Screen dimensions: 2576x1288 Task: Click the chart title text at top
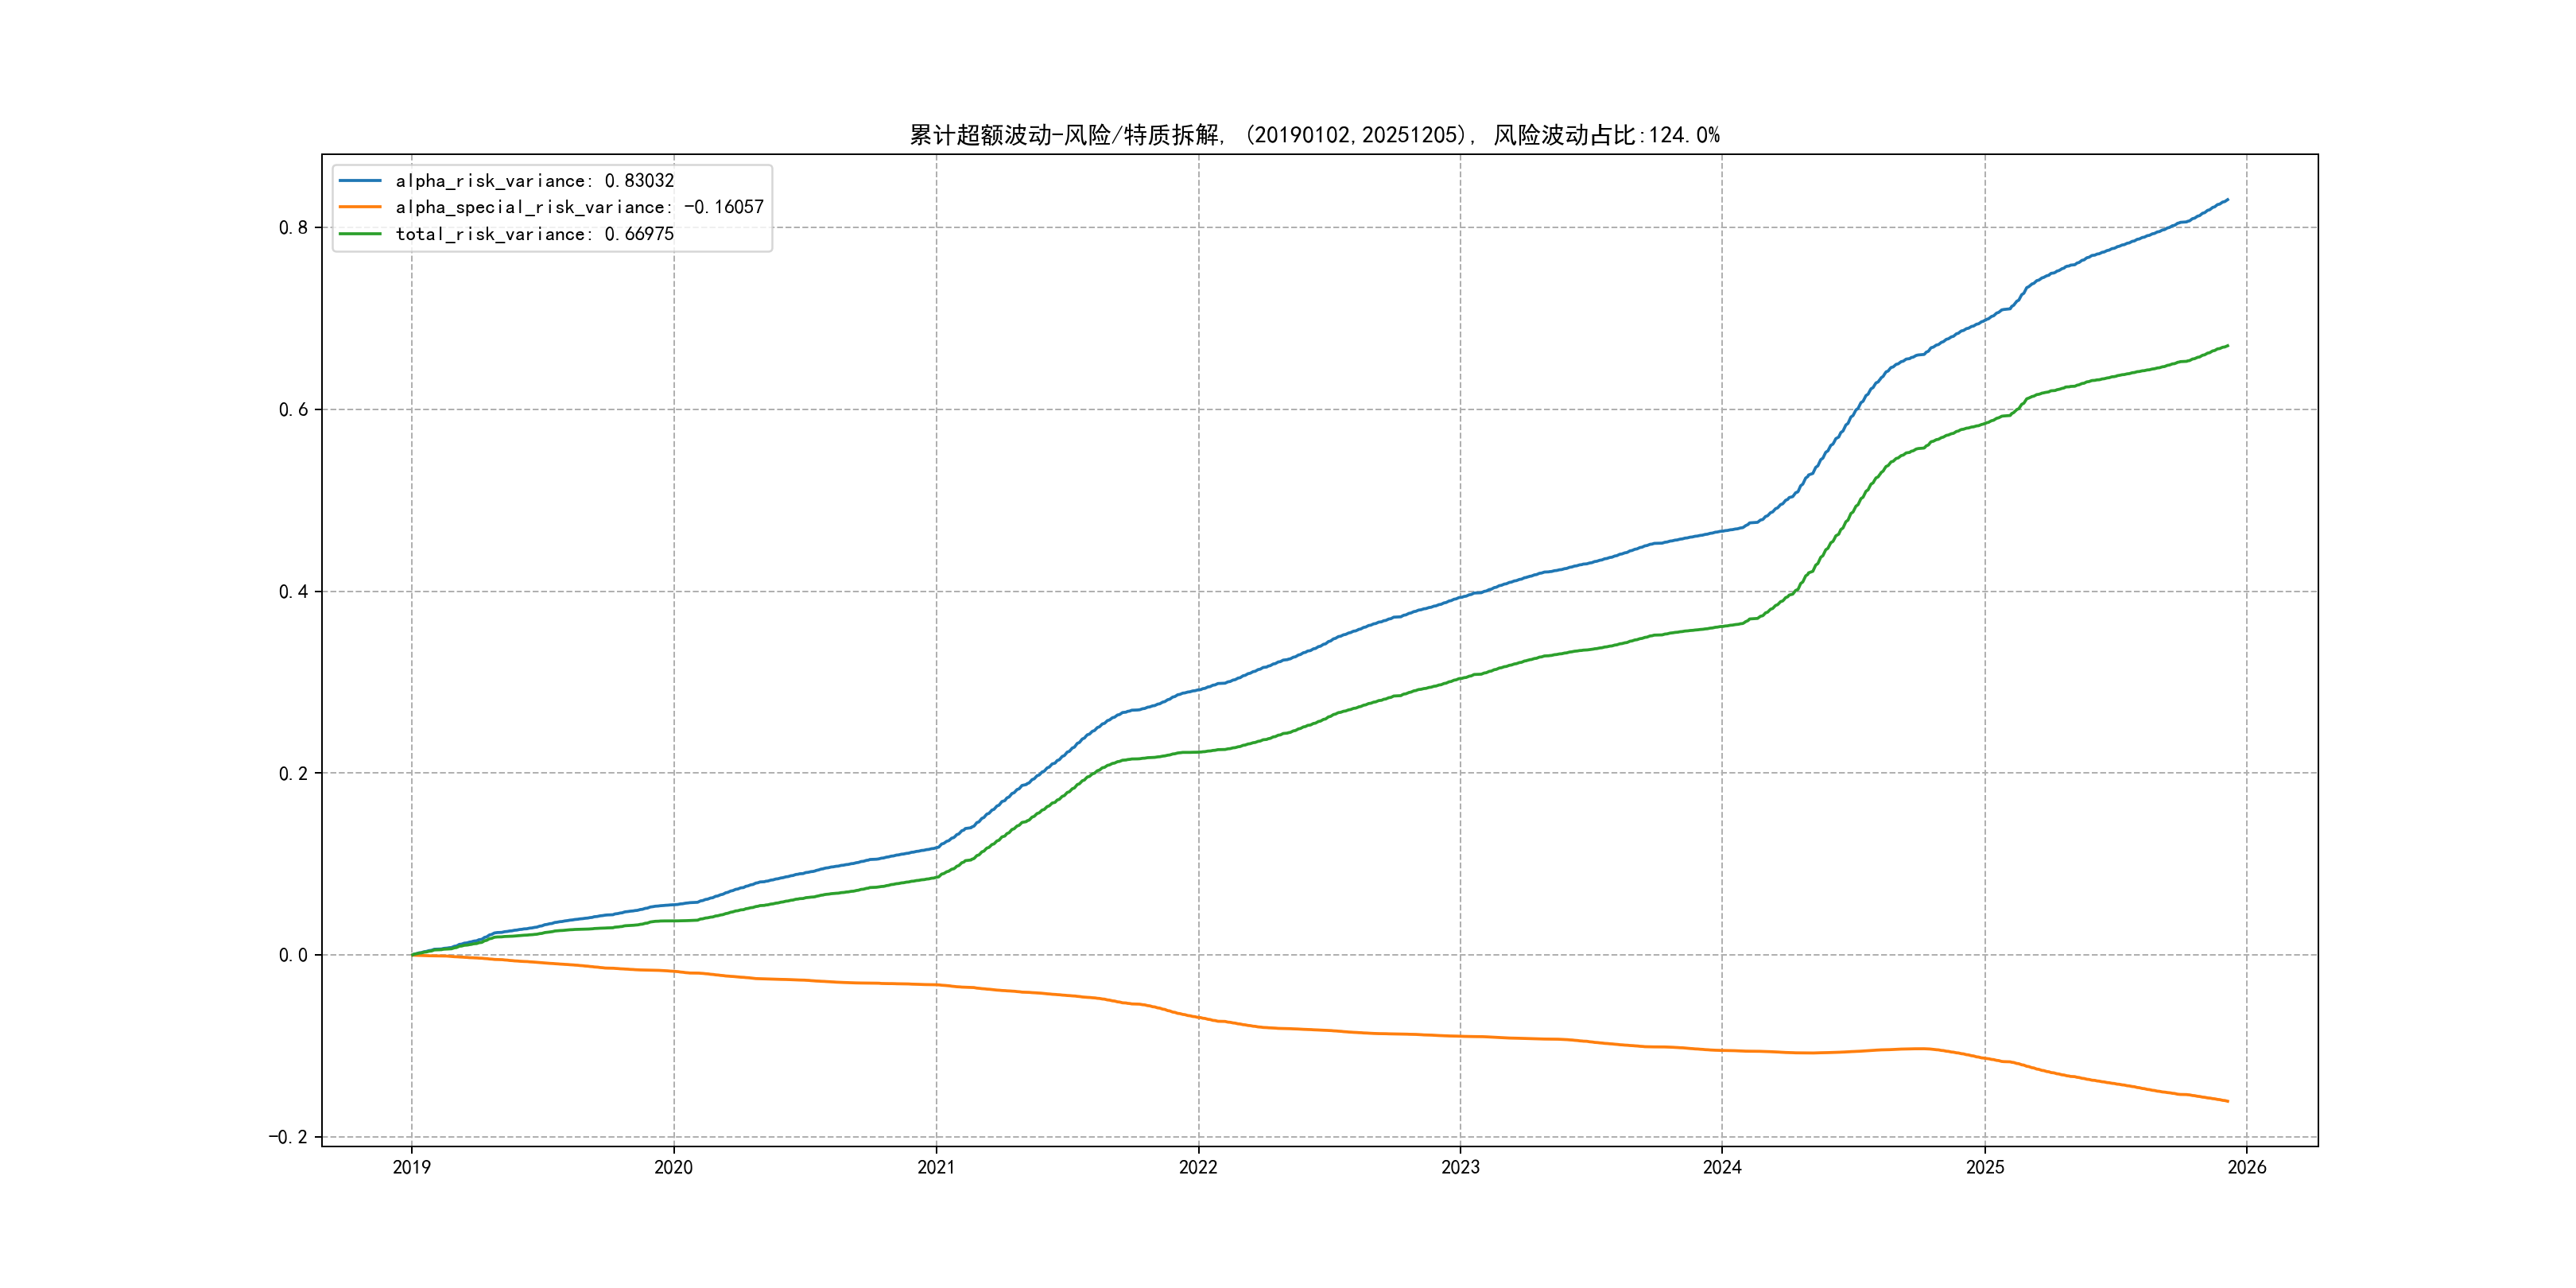coord(1314,135)
